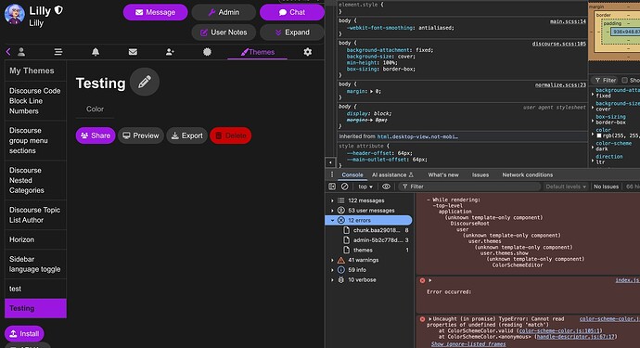
Task: Toggle the console sidebar panel icon
Action: (x=332, y=187)
